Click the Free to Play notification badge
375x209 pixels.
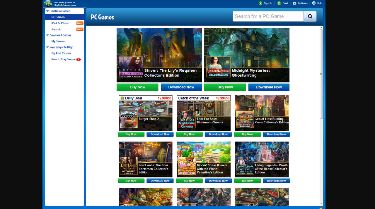pos(79,60)
